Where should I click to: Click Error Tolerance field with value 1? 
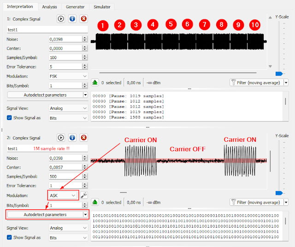point(65,186)
